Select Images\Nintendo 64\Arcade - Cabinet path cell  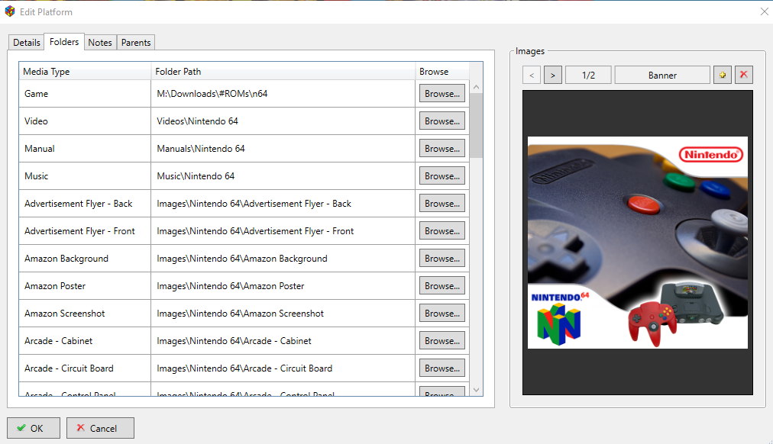(283, 341)
